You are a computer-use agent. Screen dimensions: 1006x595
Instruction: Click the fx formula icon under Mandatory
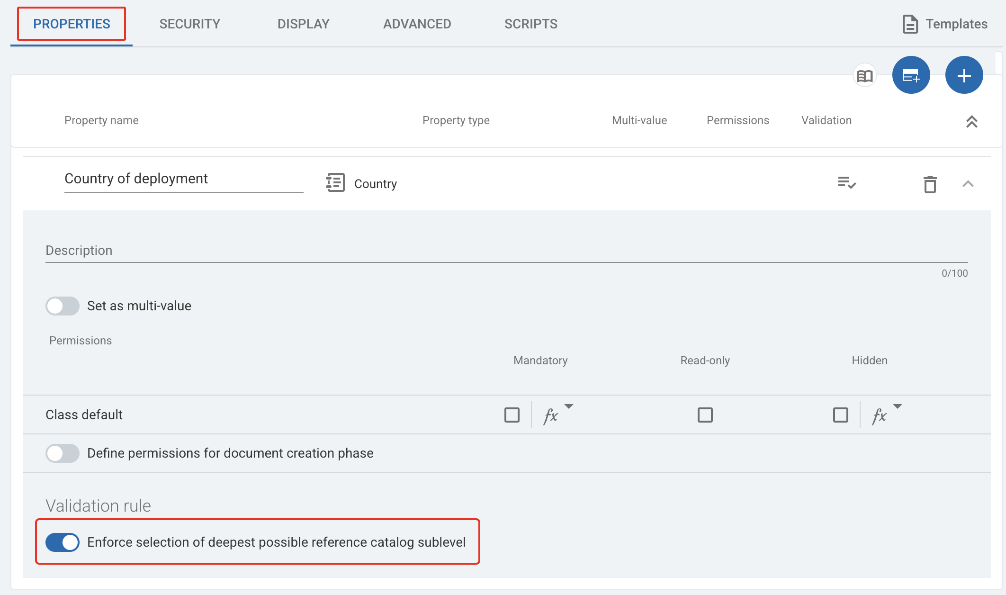[550, 415]
